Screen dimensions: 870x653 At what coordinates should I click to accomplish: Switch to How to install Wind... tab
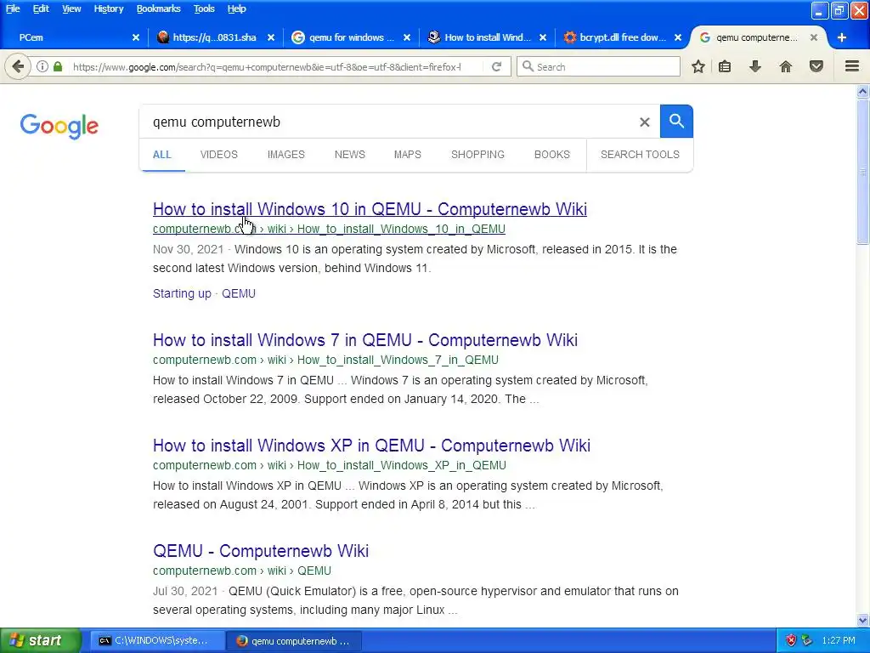(487, 37)
